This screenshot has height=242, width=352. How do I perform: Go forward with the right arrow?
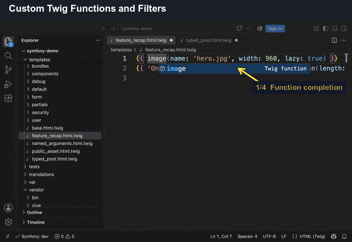[113, 29]
